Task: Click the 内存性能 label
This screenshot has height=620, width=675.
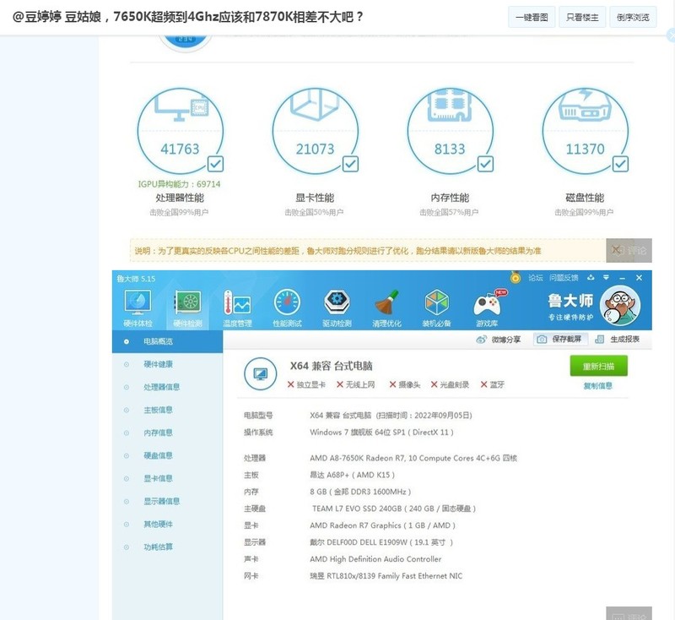Action: tap(450, 198)
